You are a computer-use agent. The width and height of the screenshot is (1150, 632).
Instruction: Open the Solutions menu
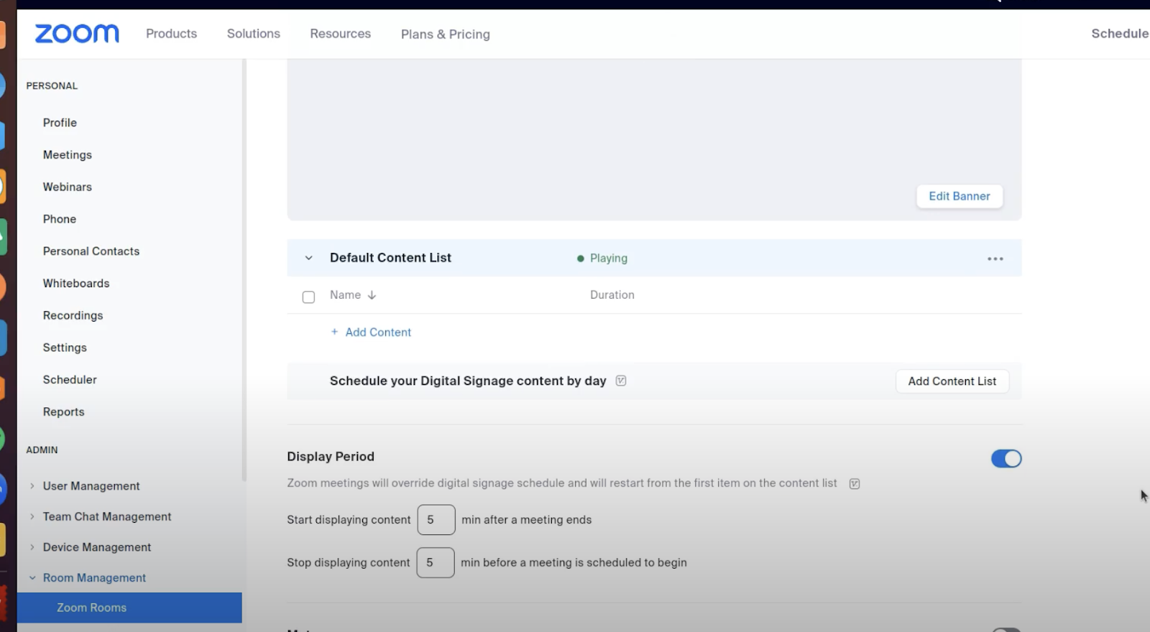click(x=254, y=34)
